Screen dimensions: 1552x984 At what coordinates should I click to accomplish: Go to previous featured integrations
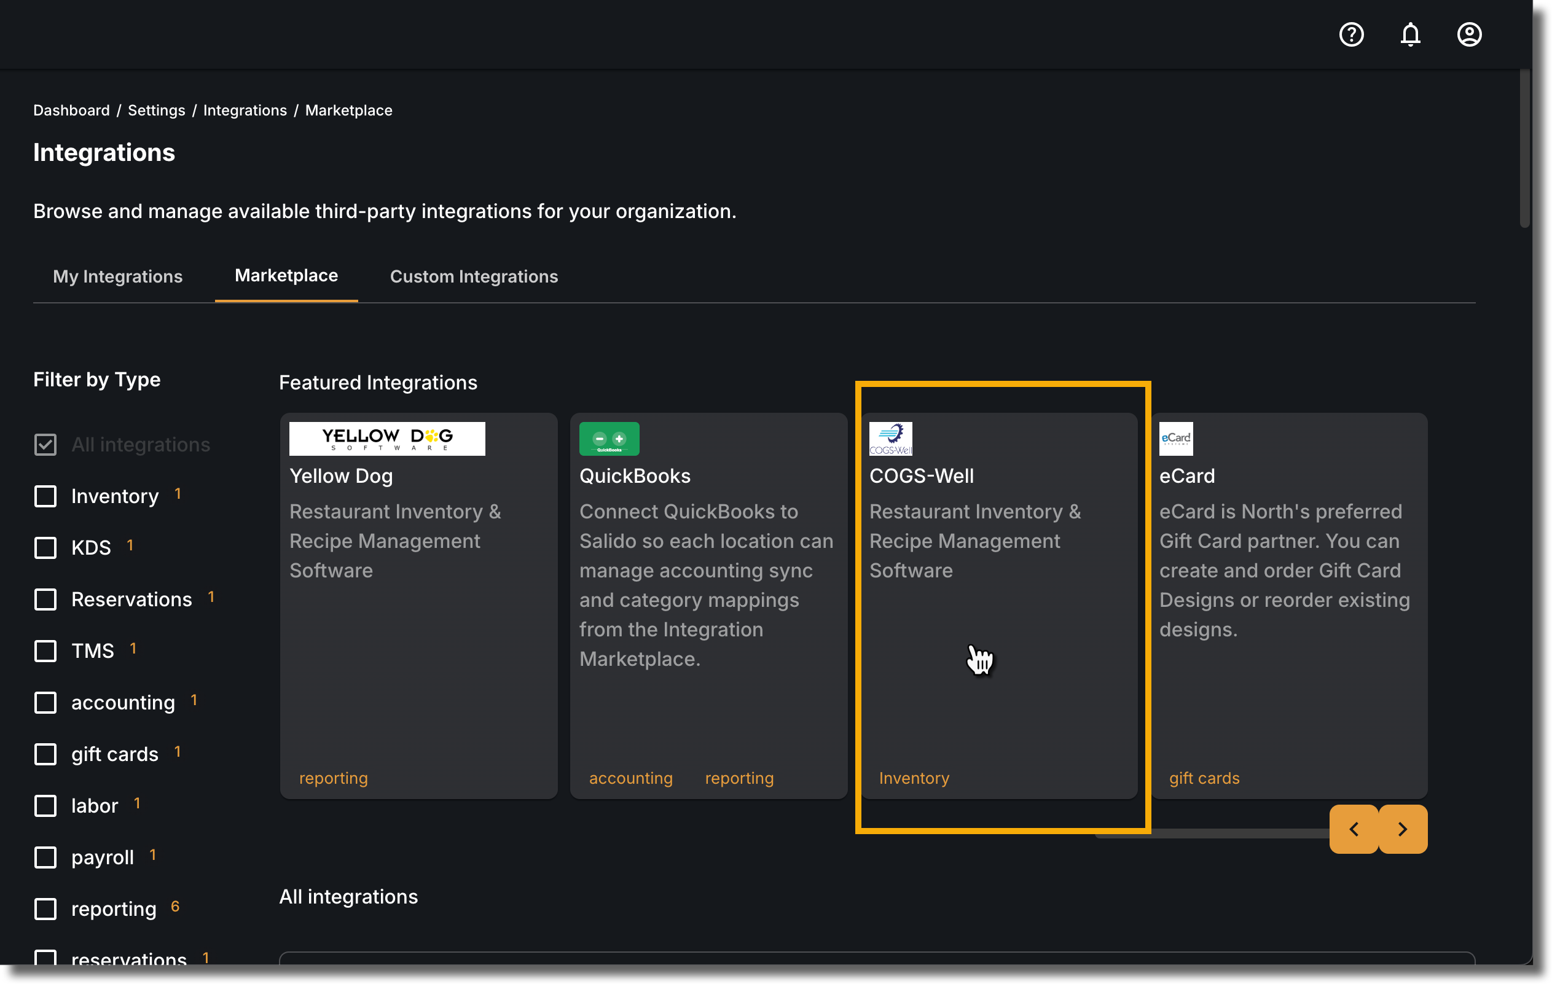(1354, 829)
